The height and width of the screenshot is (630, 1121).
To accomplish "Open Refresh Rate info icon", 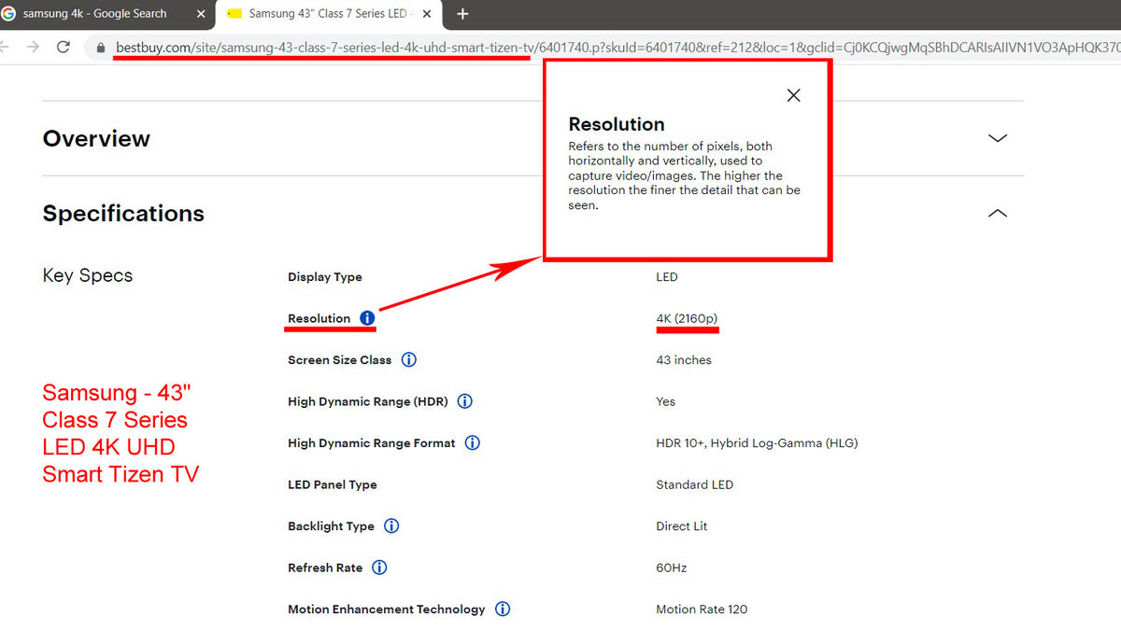I will click(379, 567).
